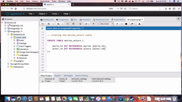Click the Delete trash icon

(x=80, y=24)
